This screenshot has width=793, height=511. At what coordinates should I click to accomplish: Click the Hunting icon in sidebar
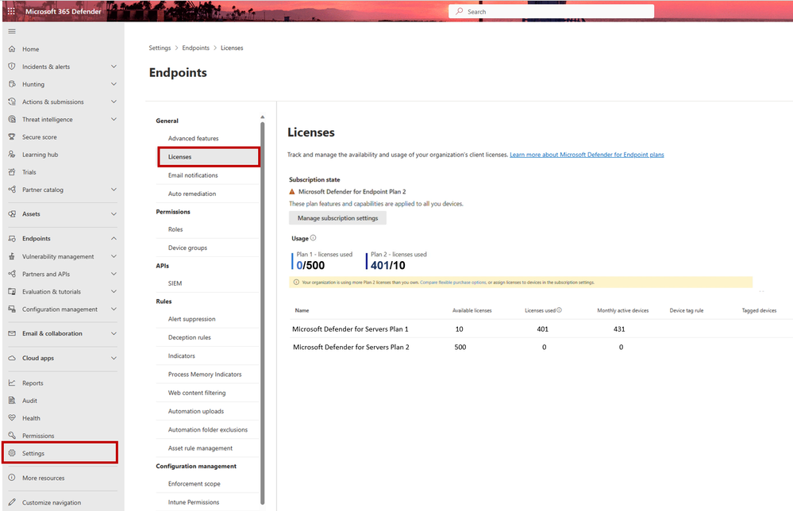click(12, 84)
